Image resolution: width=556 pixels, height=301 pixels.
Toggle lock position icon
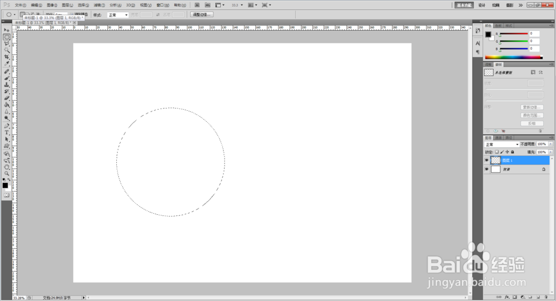pyautogui.click(x=508, y=152)
